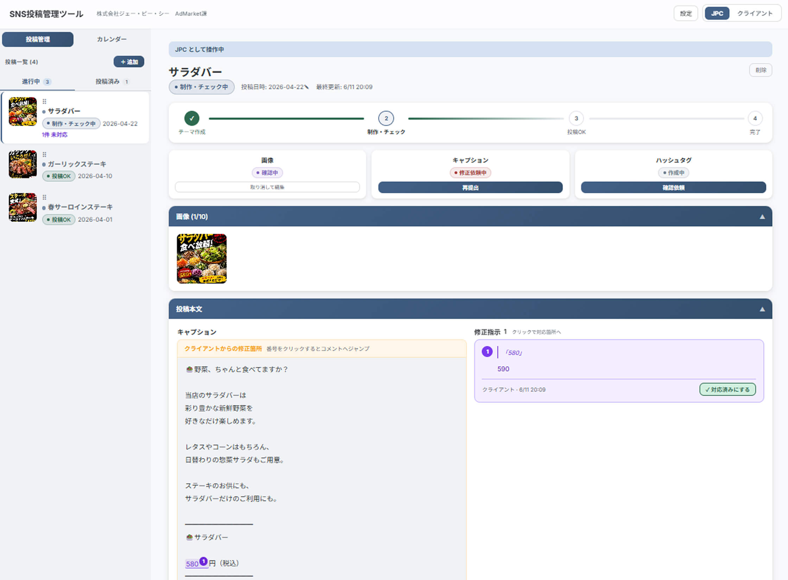The image size is (788, 580).
Task: Click the highlighted 580 price in caption
Action: [x=192, y=564]
